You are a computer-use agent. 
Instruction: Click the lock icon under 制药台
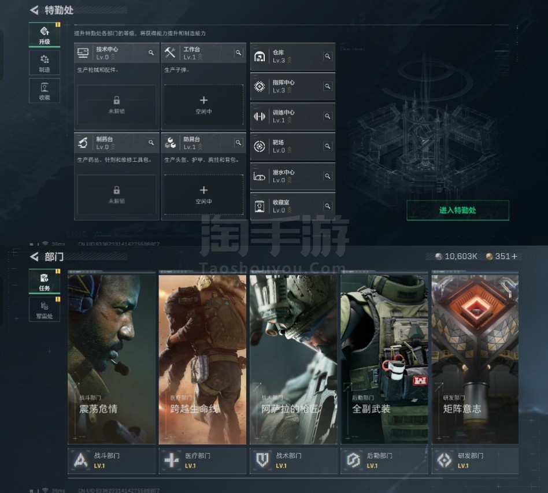(x=117, y=190)
